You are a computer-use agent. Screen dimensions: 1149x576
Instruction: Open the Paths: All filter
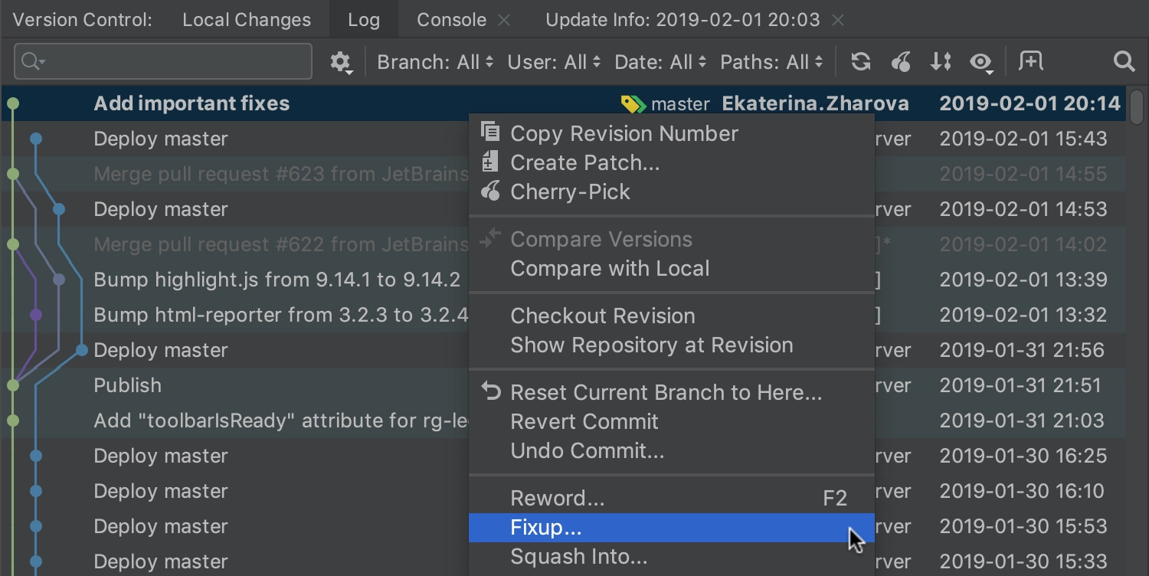771,62
